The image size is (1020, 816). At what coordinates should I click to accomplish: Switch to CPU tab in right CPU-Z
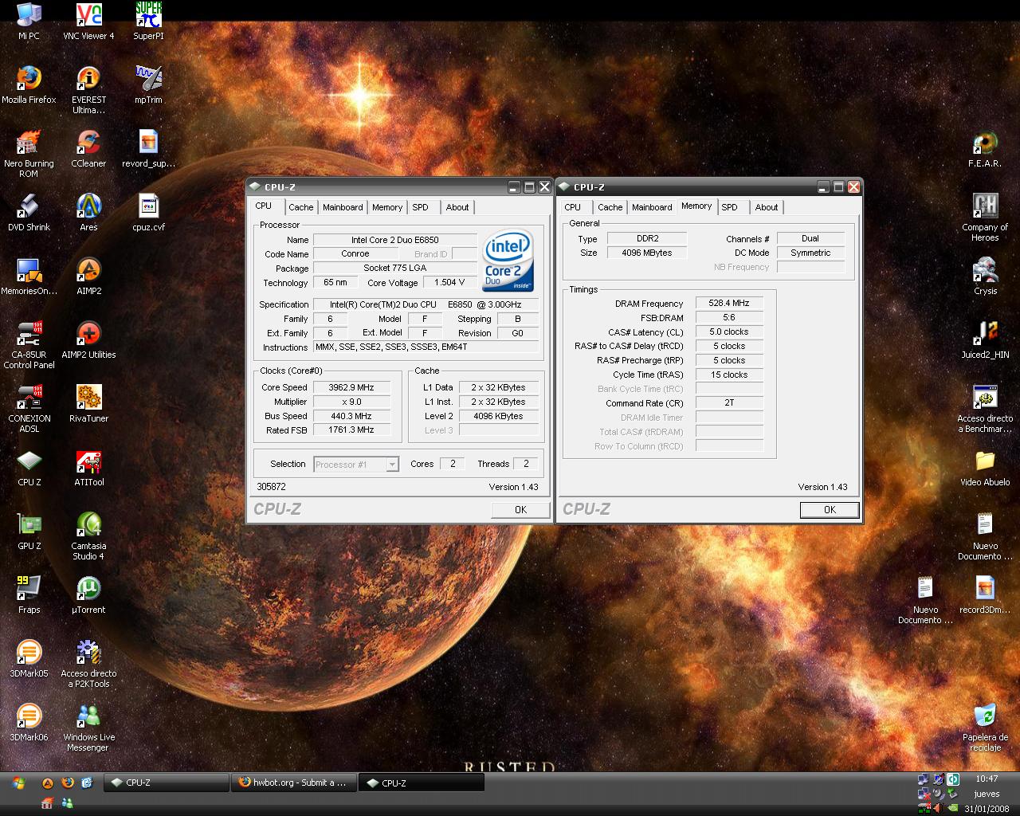pos(573,207)
